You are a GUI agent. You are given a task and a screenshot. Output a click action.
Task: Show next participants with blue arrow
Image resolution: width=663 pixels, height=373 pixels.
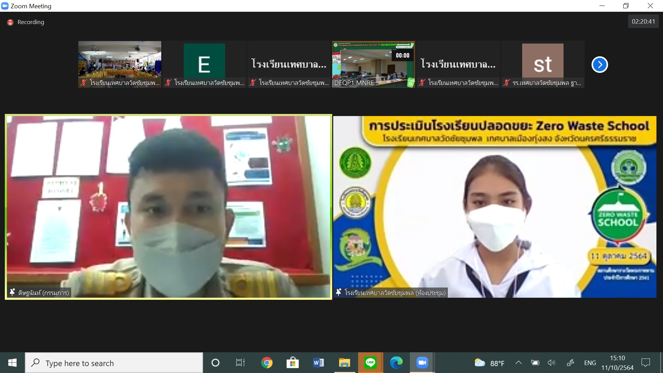[x=599, y=65]
